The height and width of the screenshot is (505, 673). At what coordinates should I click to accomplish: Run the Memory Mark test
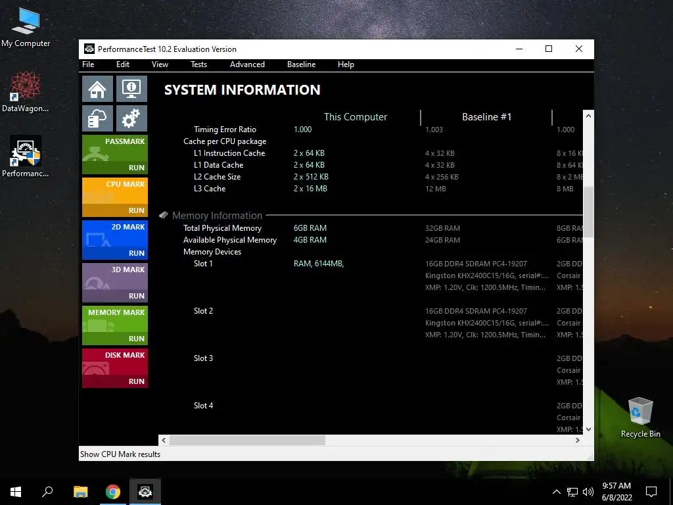tap(115, 325)
